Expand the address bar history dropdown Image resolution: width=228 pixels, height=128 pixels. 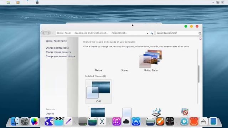tap(147, 33)
